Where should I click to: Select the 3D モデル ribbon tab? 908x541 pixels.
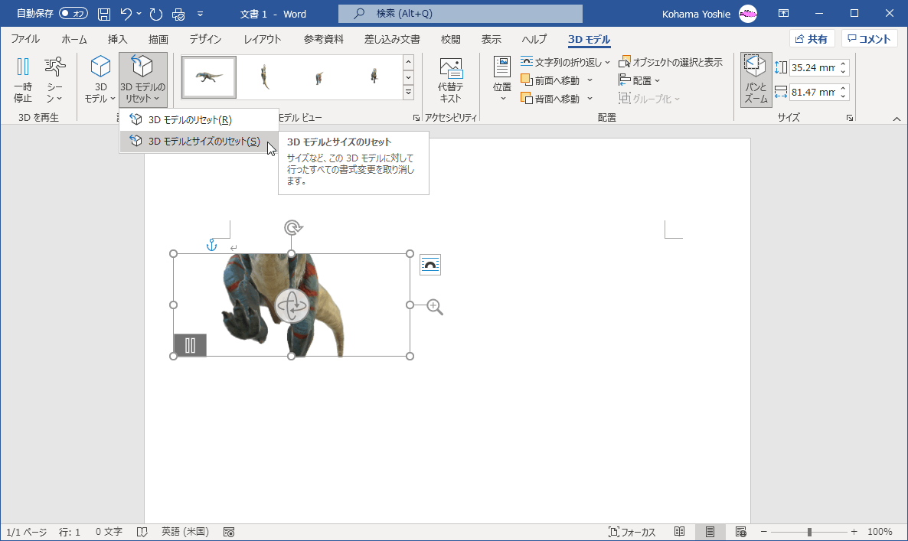click(589, 39)
